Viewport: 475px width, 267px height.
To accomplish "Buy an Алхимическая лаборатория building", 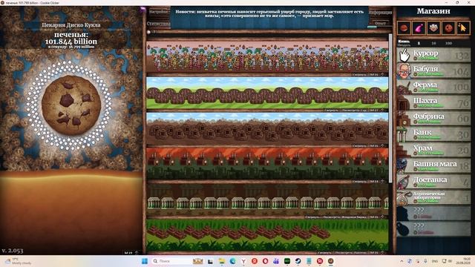I will tap(433, 197).
